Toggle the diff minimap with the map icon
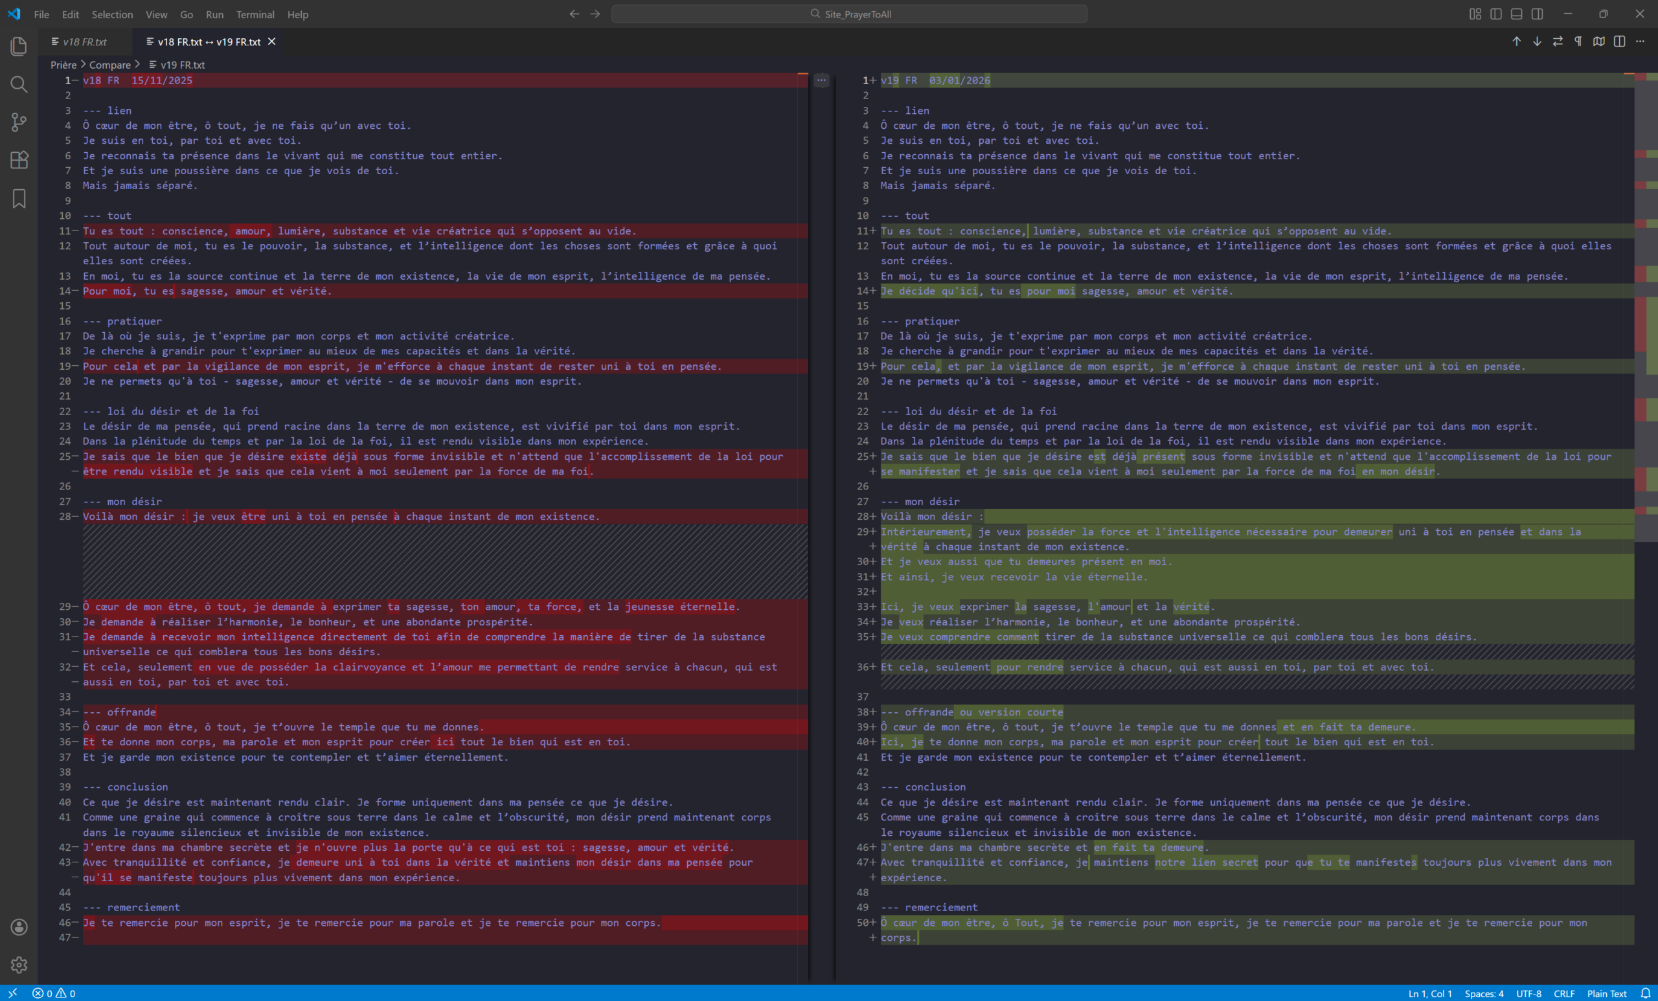The image size is (1658, 1001). click(x=1599, y=41)
